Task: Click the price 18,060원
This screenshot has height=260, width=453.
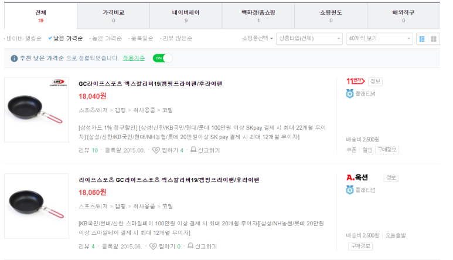Action: click(x=93, y=193)
